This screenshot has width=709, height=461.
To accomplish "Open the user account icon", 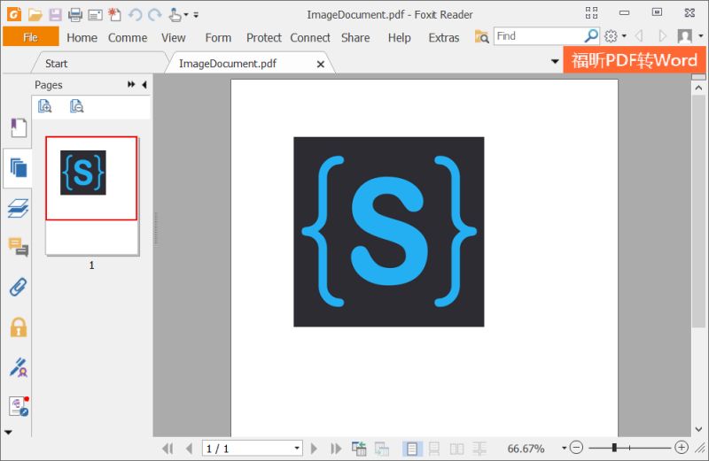I will [684, 36].
